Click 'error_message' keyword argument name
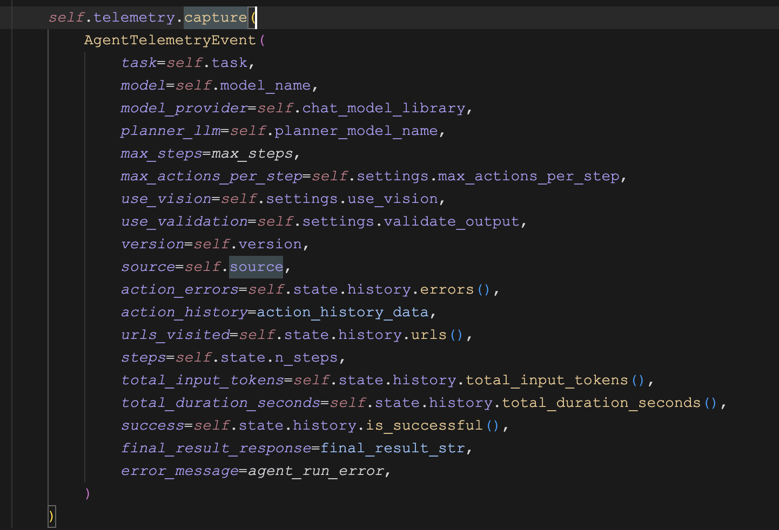This screenshot has width=779, height=530. click(x=179, y=471)
